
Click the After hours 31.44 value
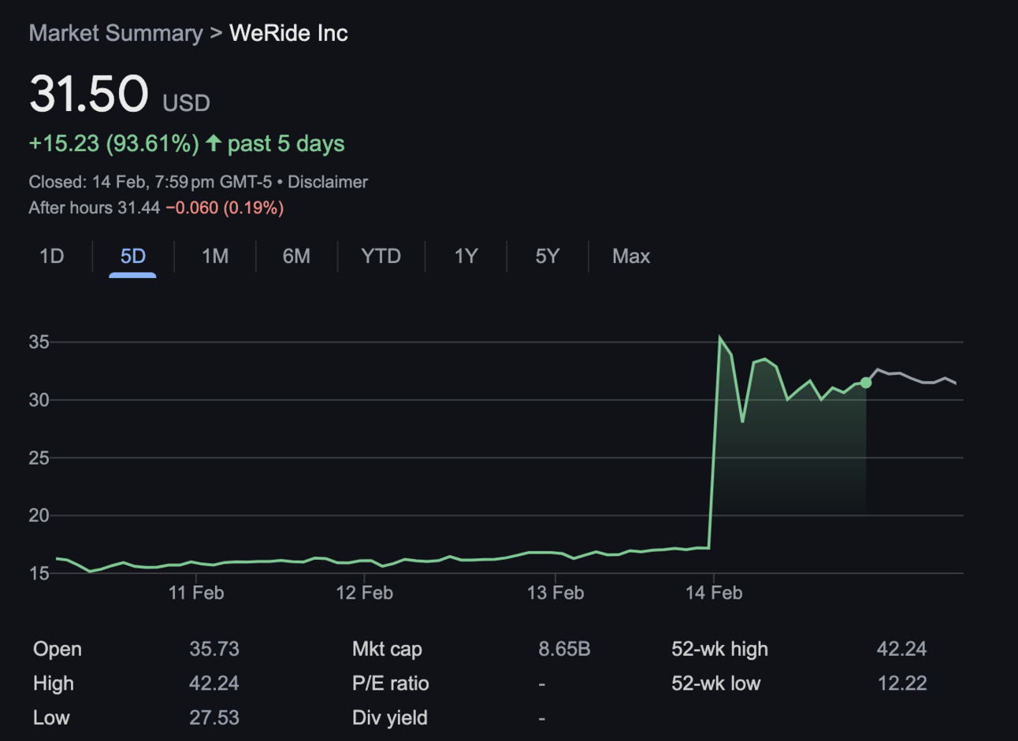click(95, 208)
